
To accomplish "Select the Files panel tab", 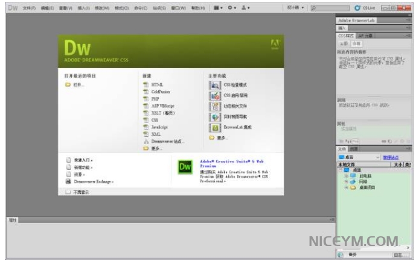I will (x=342, y=149).
